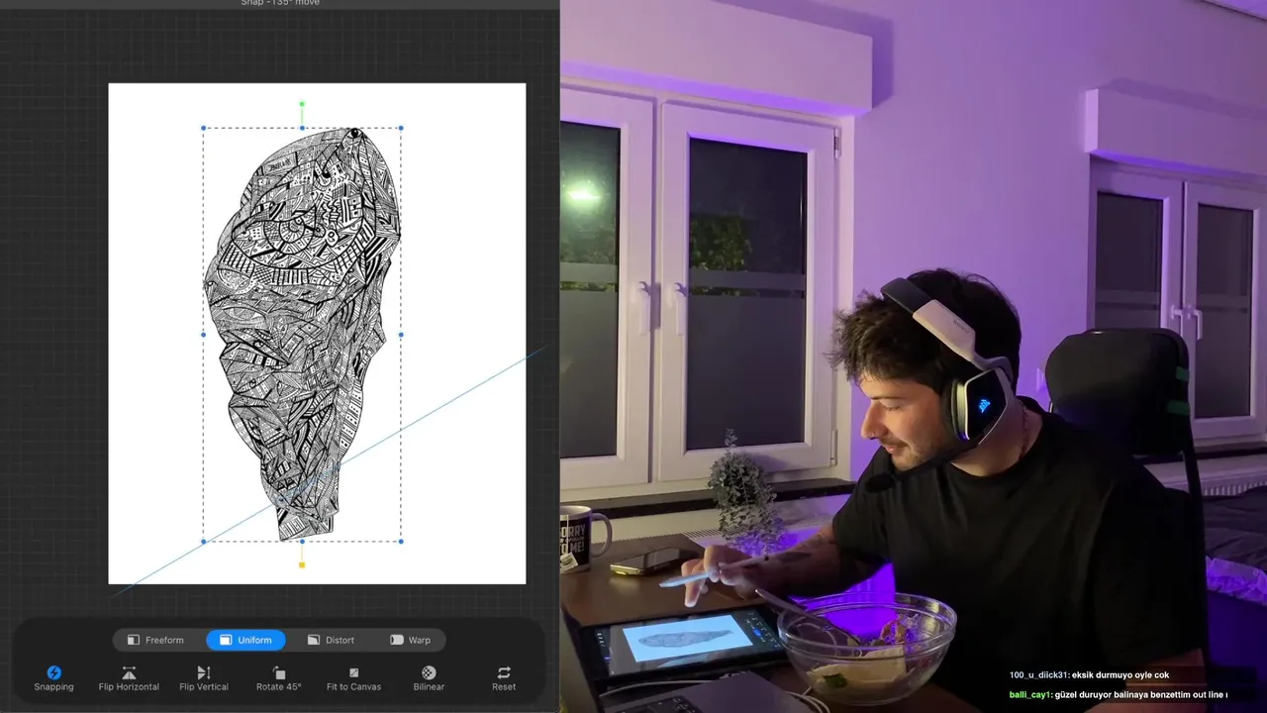Click the green rotation handle
The height and width of the screenshot is (713, 1267).
(x=302, y=103)
